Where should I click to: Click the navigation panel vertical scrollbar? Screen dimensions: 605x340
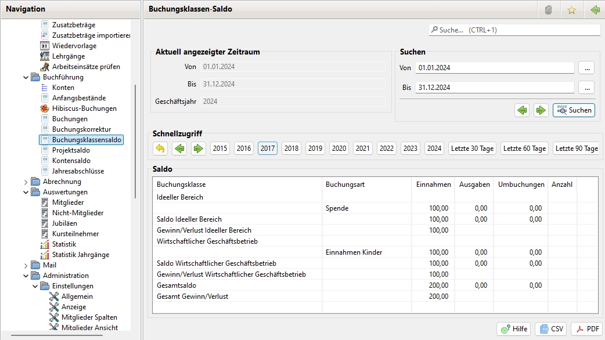click(x=135, y=139)
